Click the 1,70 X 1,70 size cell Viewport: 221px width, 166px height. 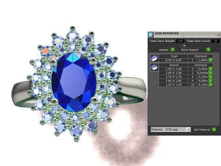[174, 77]
